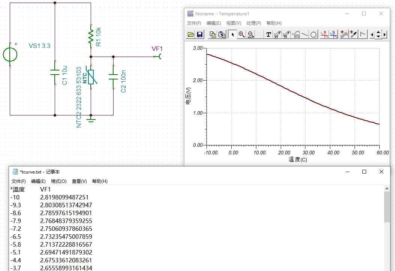Save the diagram with the floppy disk icon

pyautogui.click(x=200, y=34)
